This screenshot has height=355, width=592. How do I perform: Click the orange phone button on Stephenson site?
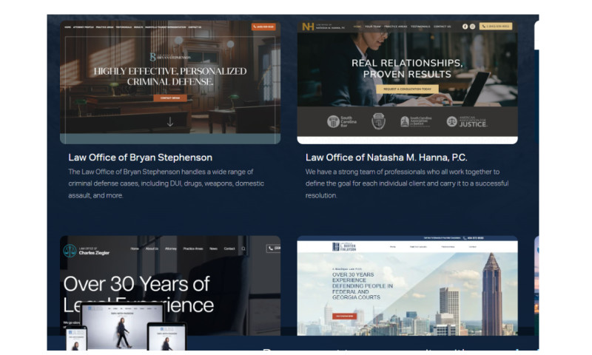coord(263,27)
